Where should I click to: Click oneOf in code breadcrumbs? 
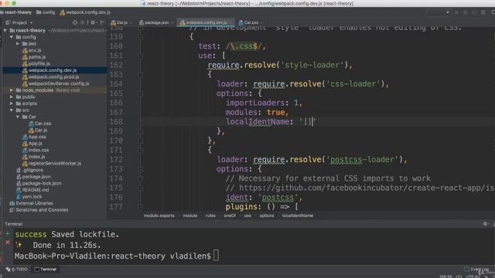(230, 215)
